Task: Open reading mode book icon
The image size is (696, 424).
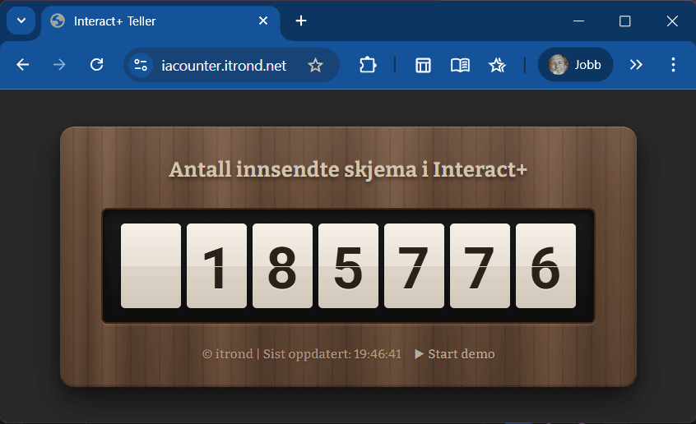Action: (461, 65)
